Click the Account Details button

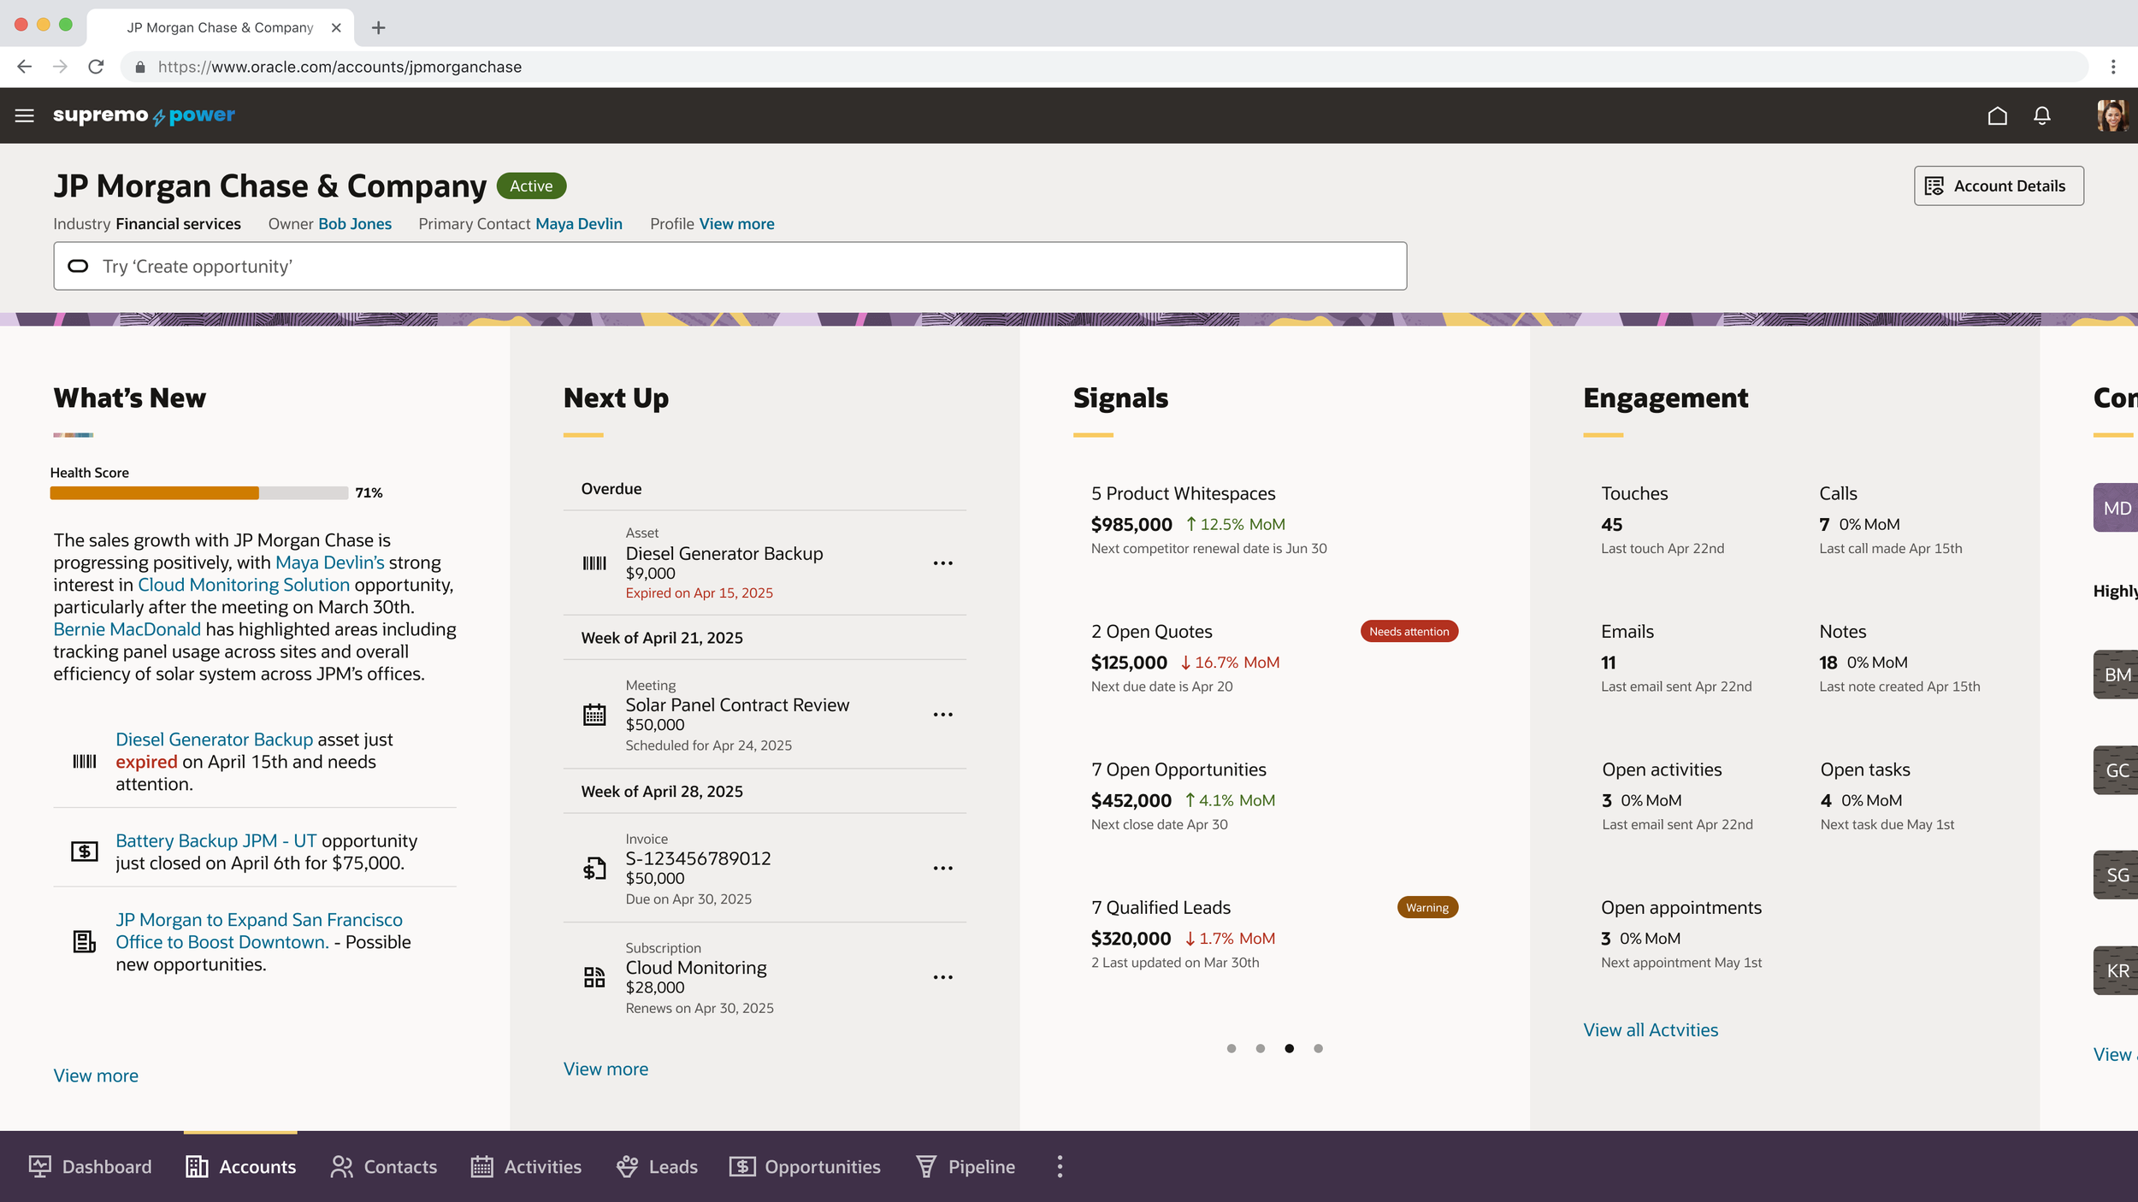pyautogui.click(x=1998, y=186)
